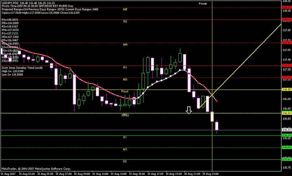Select the yellow Pivot label
The image size is (292, 176).
[125, 91]
